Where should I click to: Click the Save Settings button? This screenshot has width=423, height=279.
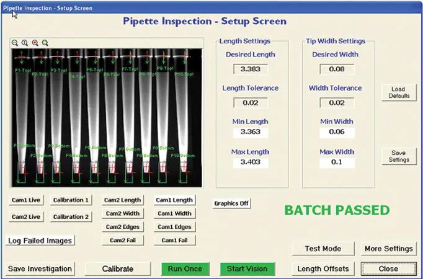coord(398,156)
